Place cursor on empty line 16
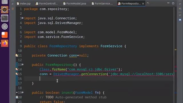183x103 pixels. [x=99, y=79]
